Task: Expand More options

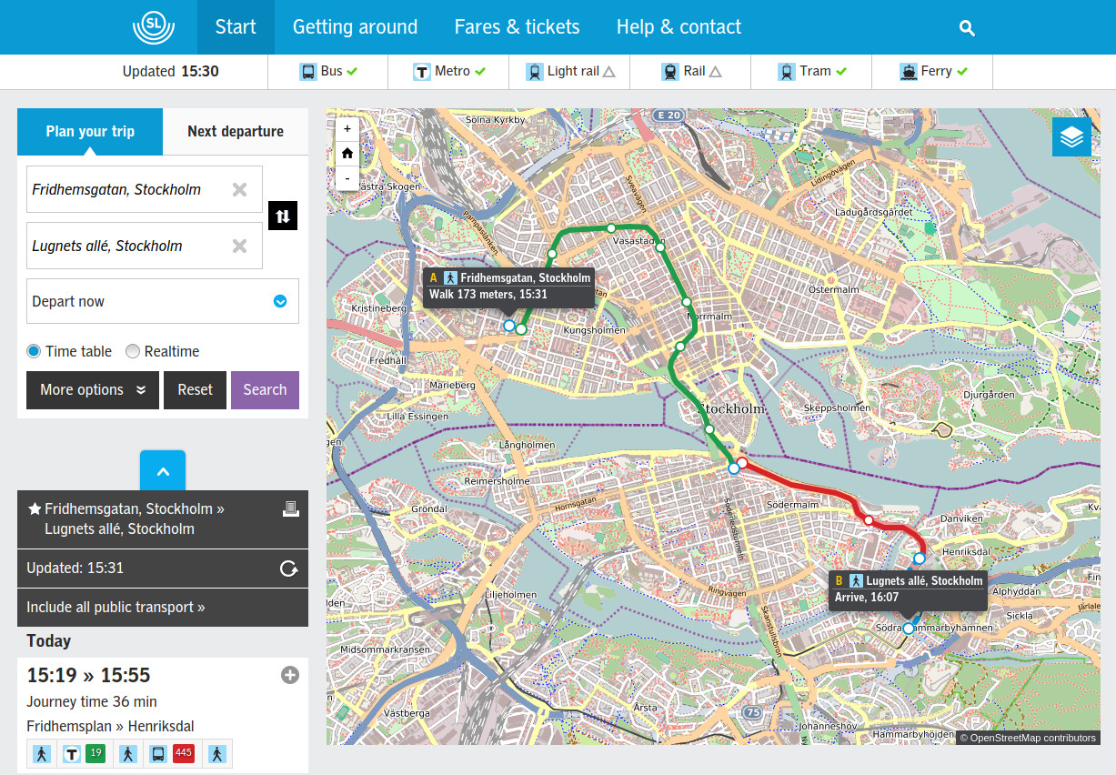Action: [x=93, y=390]
